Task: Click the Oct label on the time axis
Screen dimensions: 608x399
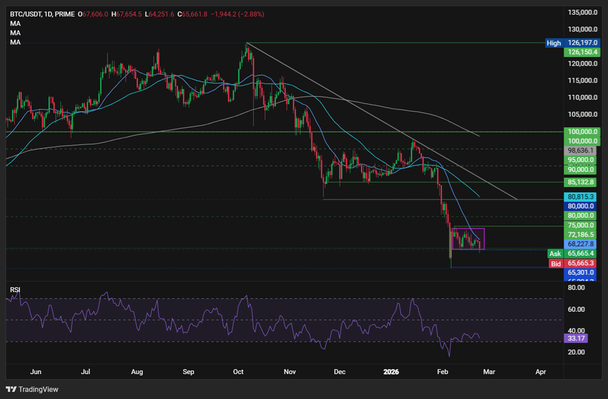Action: click(238, 371)
